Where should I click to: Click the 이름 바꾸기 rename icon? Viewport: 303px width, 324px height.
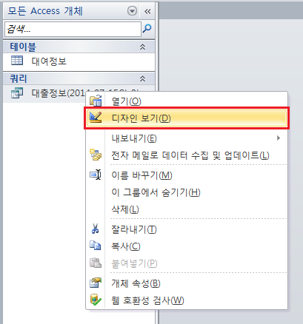96,175
